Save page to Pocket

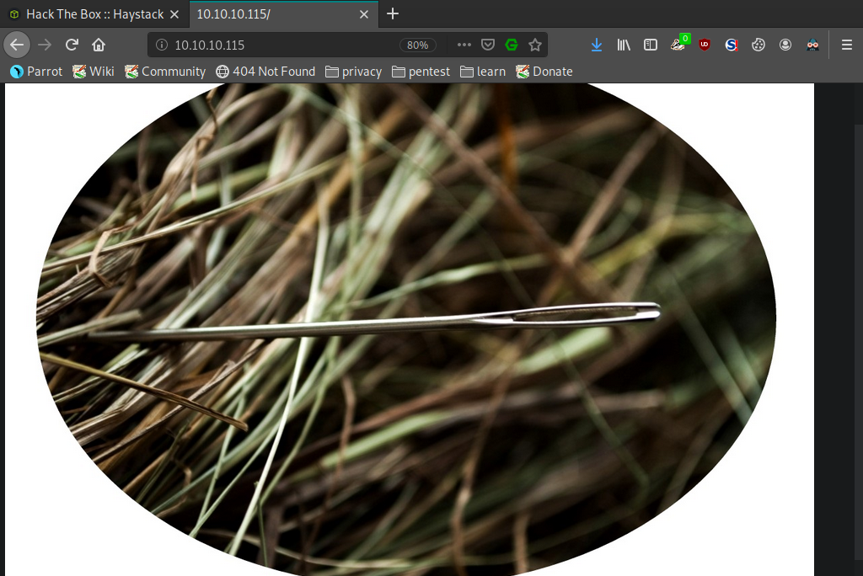pos(488,45)
